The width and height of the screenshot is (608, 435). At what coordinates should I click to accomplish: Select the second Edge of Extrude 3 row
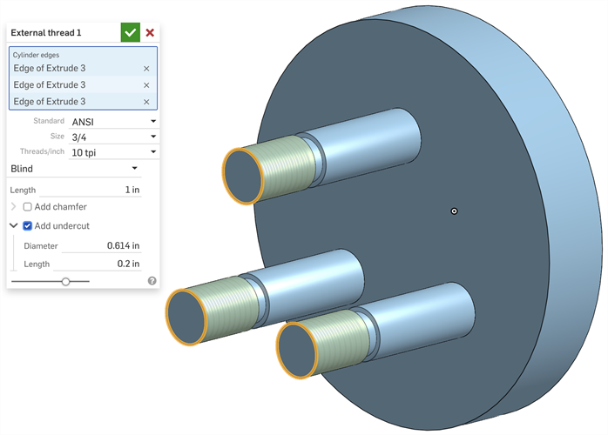click(83, 85)
